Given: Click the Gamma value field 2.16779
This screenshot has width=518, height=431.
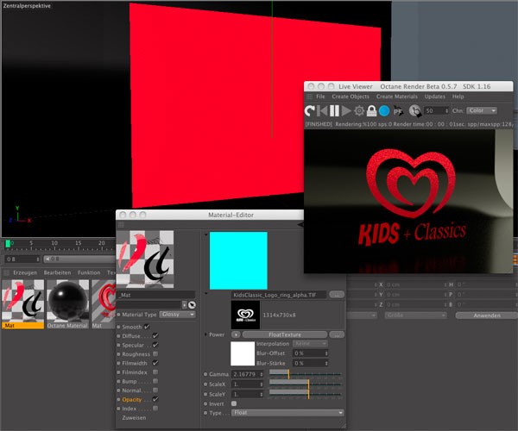Looking at the screenshot, I should pyautogui.click(x=248, y=374).
